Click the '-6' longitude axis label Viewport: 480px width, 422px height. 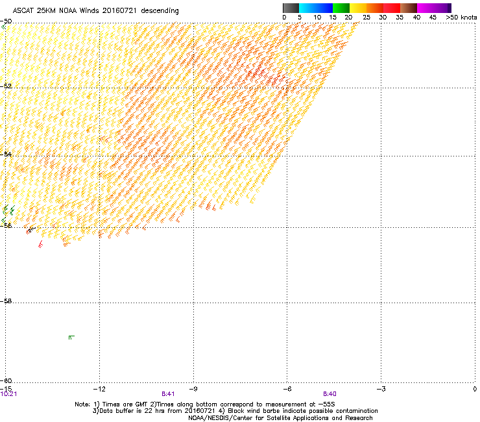[x=287, y=389]
